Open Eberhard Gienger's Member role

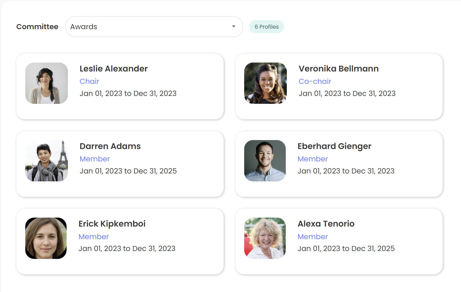313,159
